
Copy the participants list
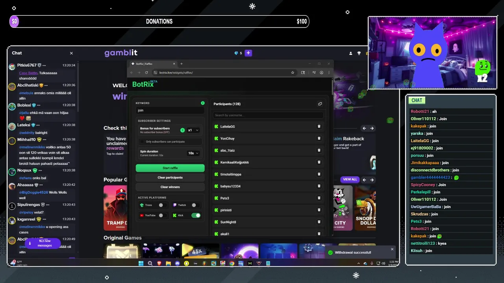pos(320,104)
